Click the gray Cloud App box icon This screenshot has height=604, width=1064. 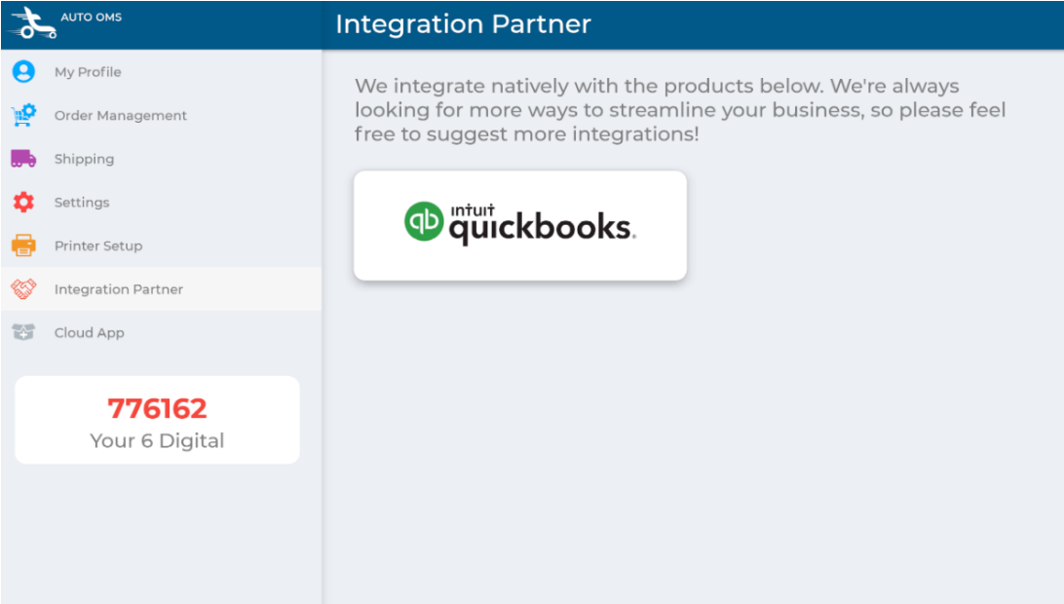pos(23,332)
